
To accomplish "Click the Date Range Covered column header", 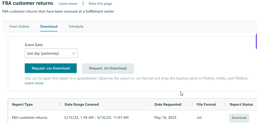I will (x=82, y=104).
